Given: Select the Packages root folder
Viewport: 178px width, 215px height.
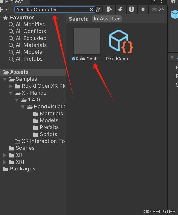Looking at the screenshot, I should (23, 169).
